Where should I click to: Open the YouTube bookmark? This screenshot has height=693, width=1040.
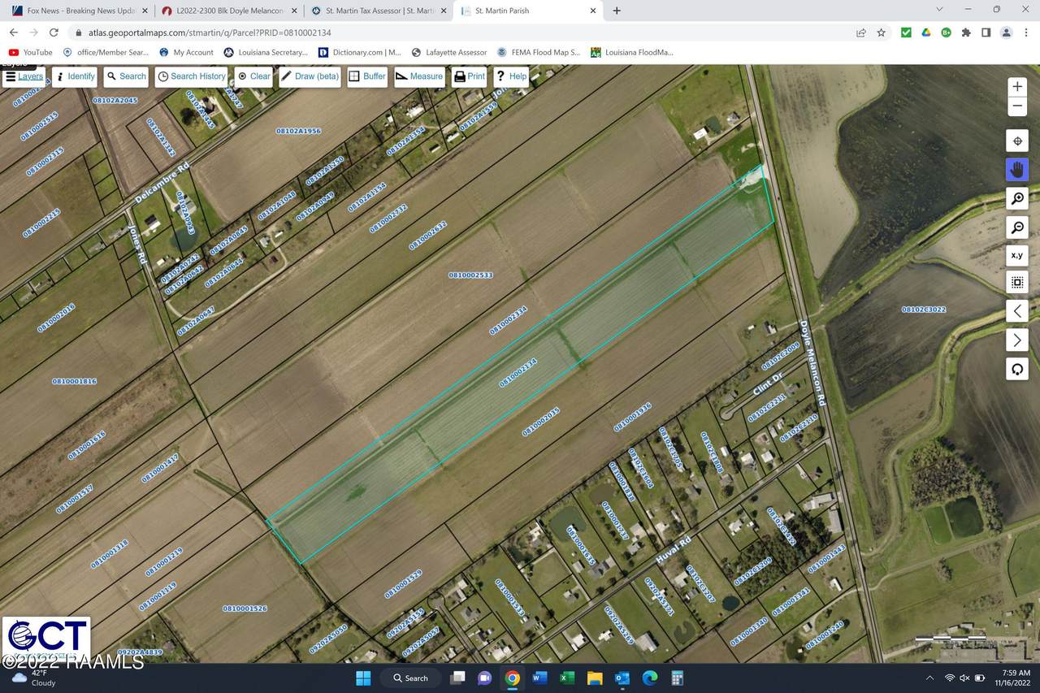pyautogui.click(x=30, y=52)
